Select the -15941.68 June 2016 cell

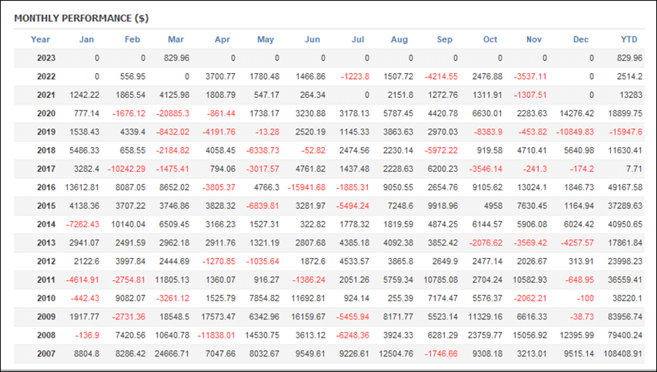point(307,187)
